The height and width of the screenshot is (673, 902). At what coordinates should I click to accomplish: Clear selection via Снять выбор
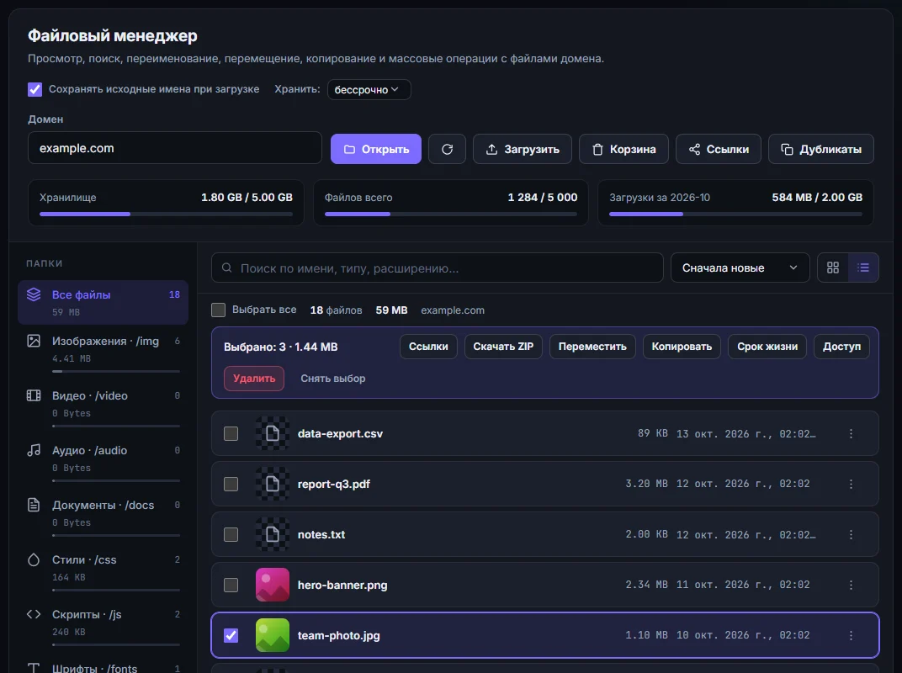coord(333,379)
